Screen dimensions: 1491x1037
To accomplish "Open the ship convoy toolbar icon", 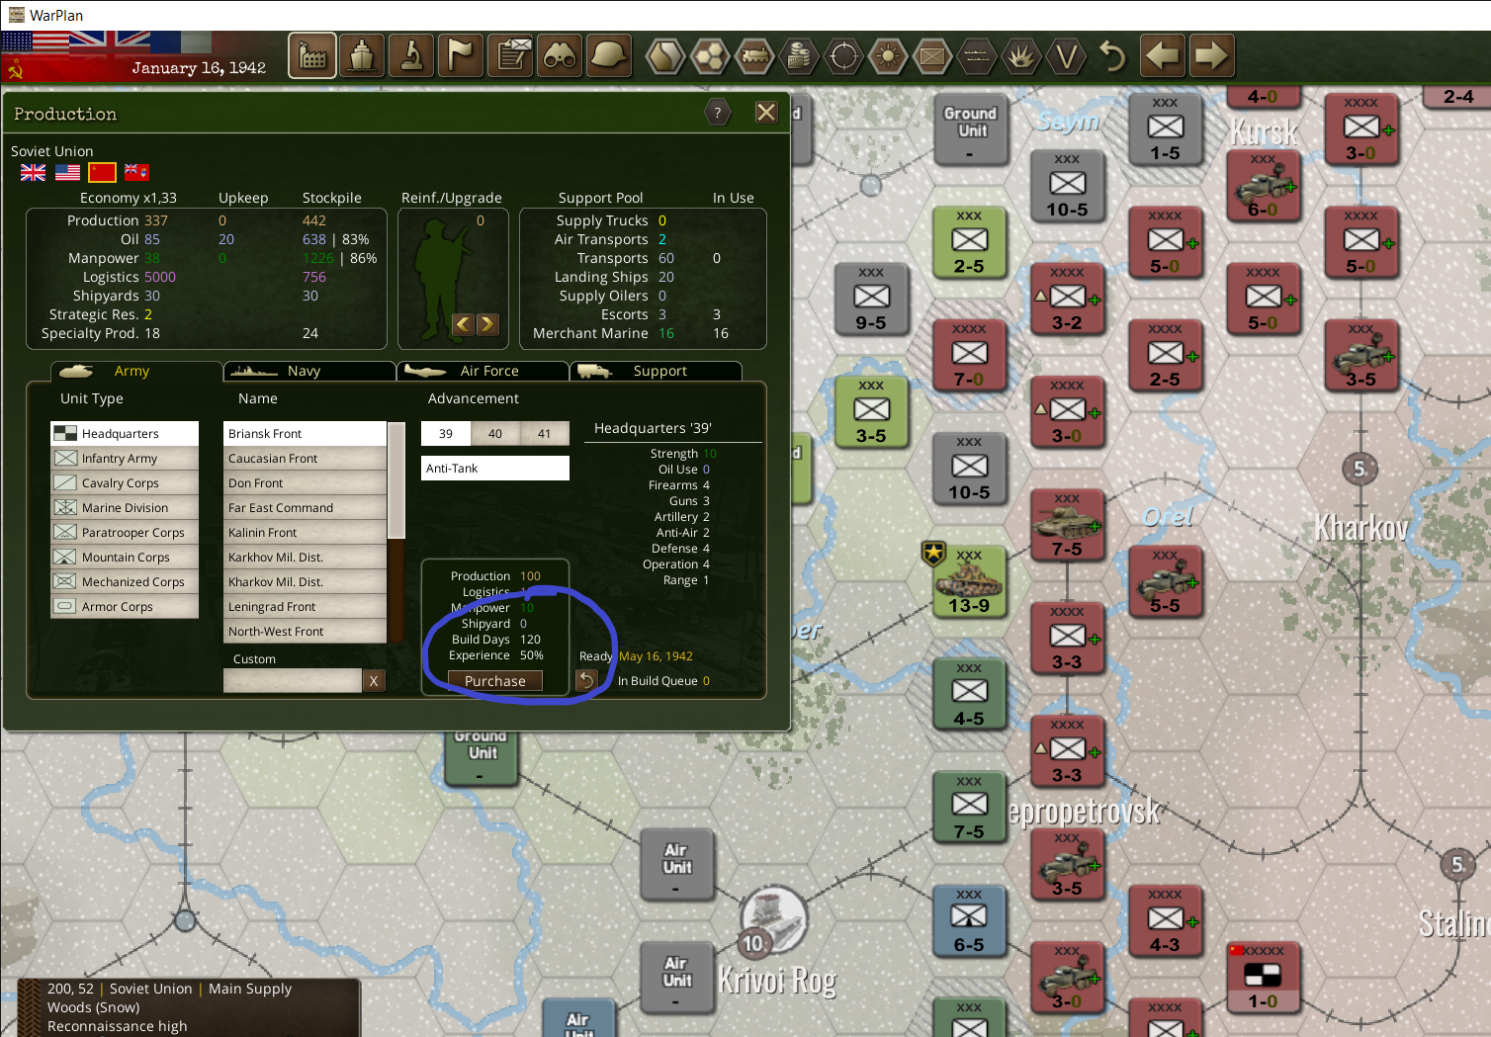I will pyautogui.click(x=362, y=55).
